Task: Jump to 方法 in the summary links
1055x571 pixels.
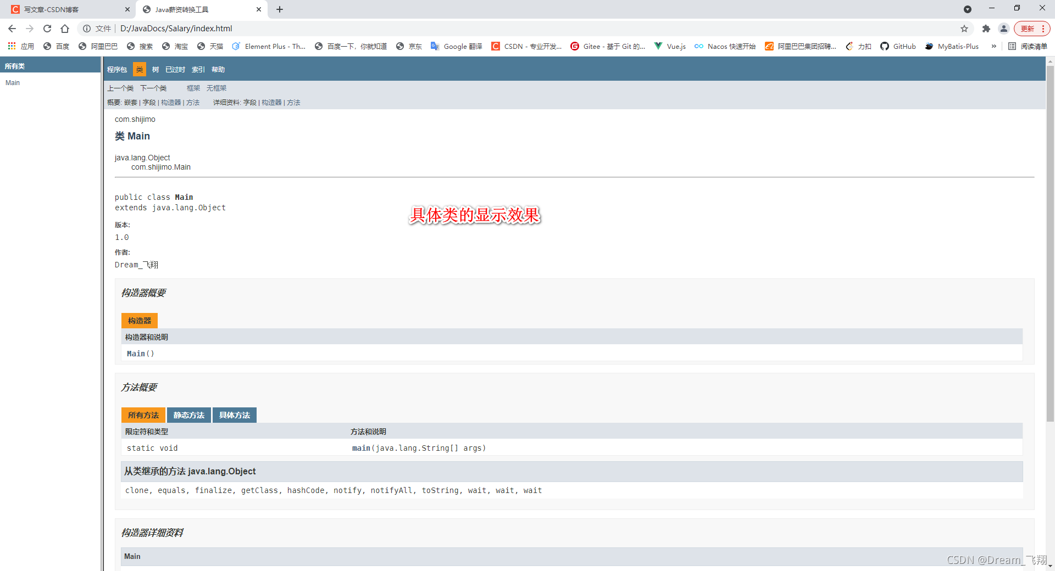Action: (x=193, y=103)
